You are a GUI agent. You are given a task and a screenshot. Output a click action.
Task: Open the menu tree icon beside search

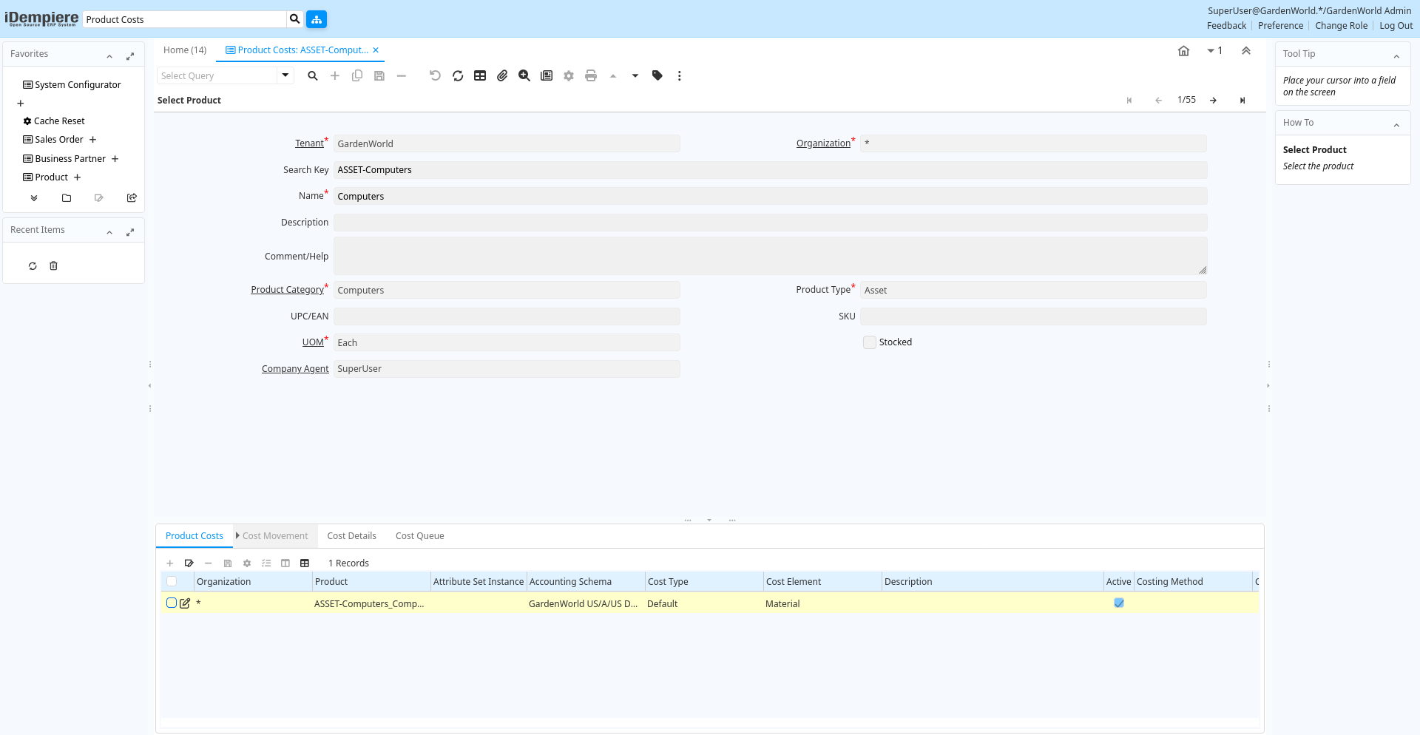click(317, 19)
